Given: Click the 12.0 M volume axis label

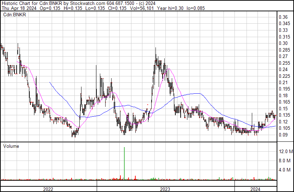Looking at the screenshot, I should pos(285,152).
